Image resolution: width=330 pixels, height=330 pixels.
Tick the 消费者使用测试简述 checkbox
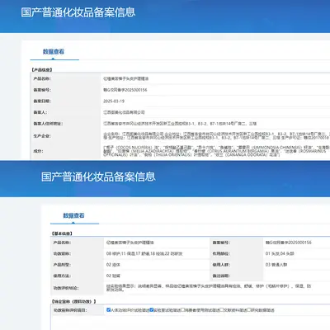click(x=183, y=309)
